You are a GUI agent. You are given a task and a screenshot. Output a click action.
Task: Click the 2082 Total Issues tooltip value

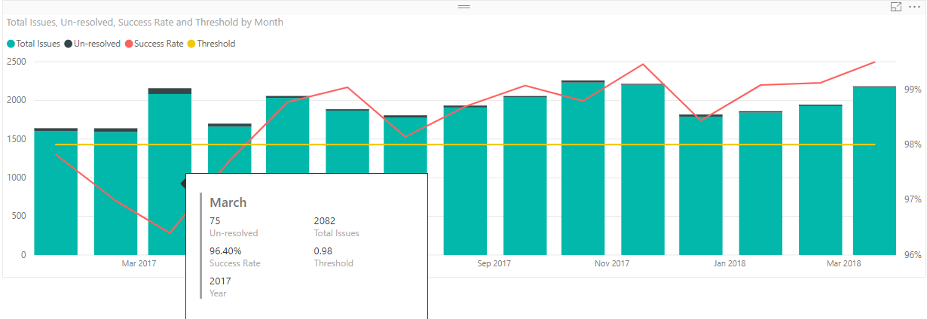pyautogui.click(x=324, y=221)
